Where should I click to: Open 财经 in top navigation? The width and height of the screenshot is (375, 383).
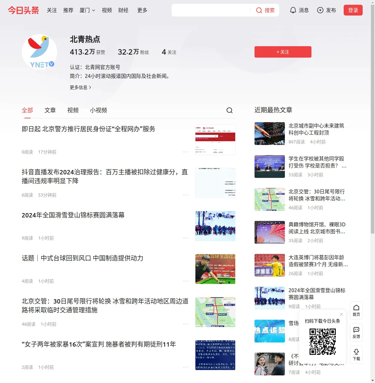(x=123, y=10)
